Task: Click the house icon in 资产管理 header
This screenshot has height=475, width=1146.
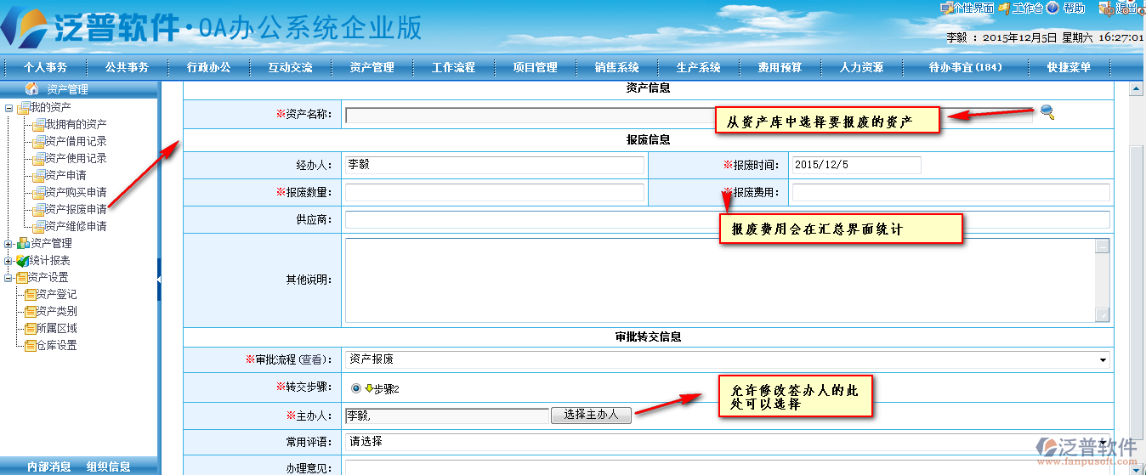Action: click(x=33, y=89)
